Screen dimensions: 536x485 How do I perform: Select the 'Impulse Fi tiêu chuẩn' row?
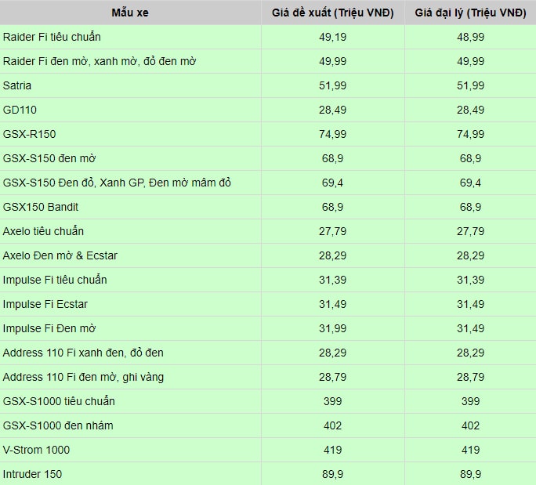click(55, 280)
